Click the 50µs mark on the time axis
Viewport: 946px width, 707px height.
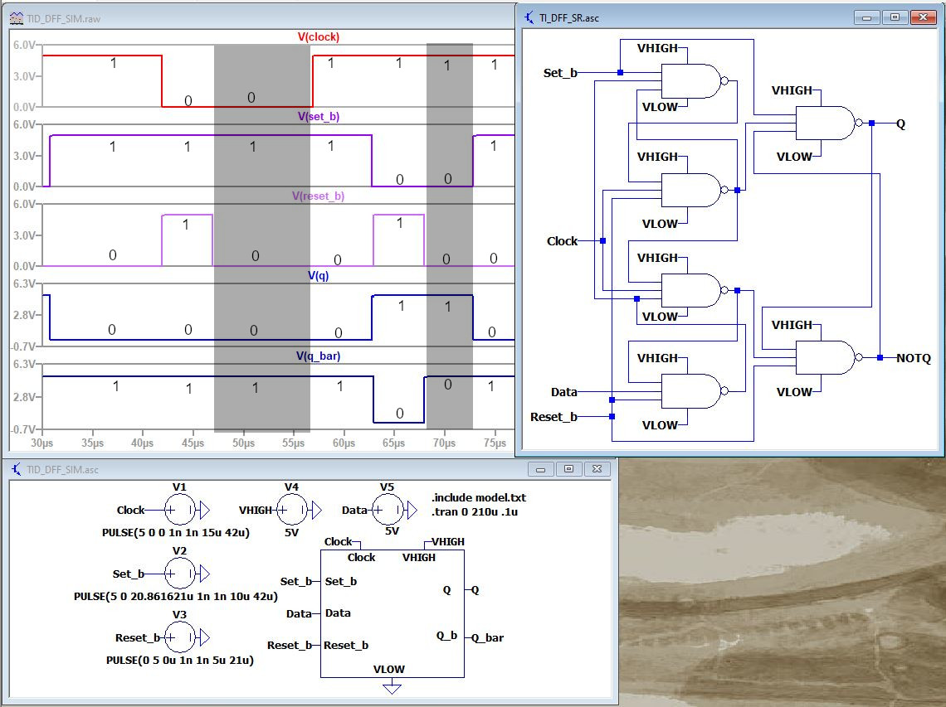244,443
